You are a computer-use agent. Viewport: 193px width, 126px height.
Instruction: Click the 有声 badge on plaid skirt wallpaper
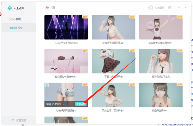pos(132,51)
